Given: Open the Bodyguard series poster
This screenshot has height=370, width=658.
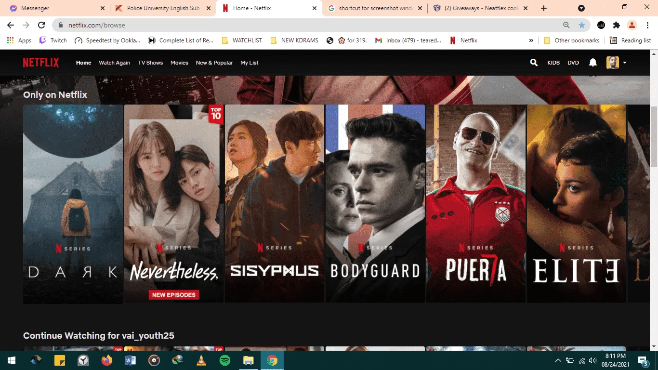Looking at the screenshot, I should 375,204.
